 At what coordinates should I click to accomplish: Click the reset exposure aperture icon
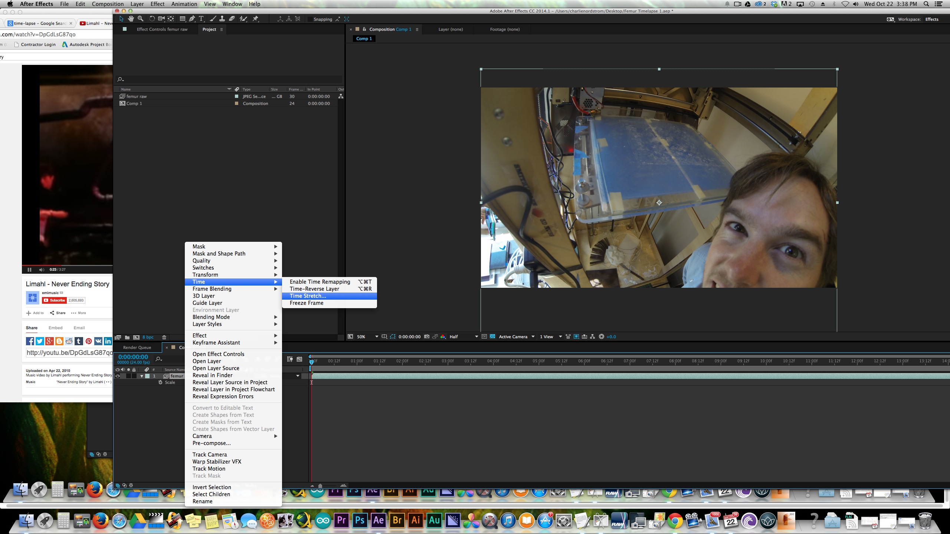(602, 337)
